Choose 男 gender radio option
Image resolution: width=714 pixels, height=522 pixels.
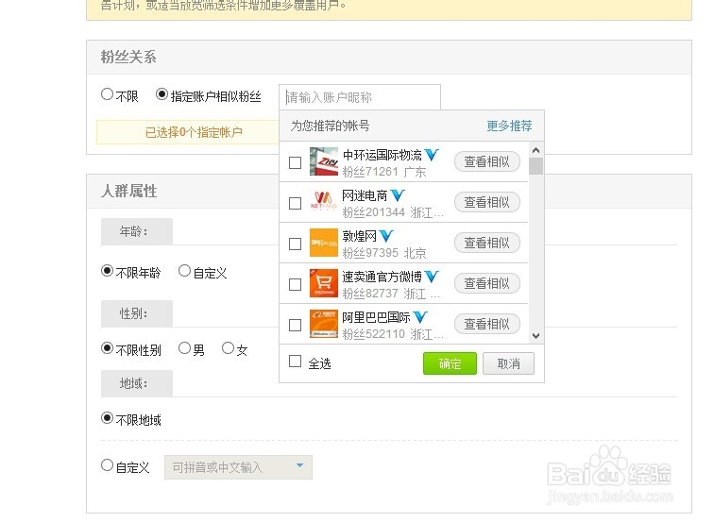pyautogui.click(x=184, y=348)
